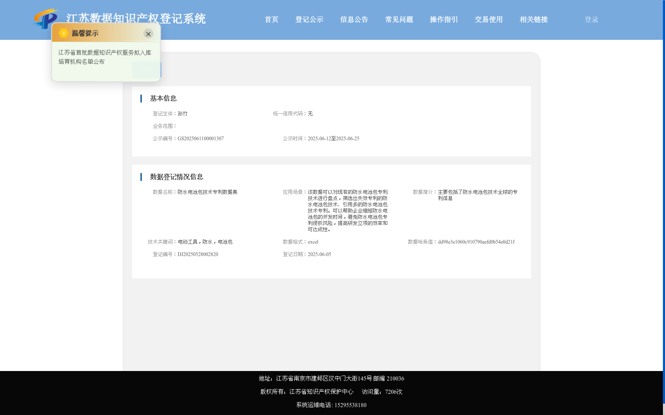Click the 访问量 7206次 counter in the footer
The image size is (665, 415).
coord(382,392)
